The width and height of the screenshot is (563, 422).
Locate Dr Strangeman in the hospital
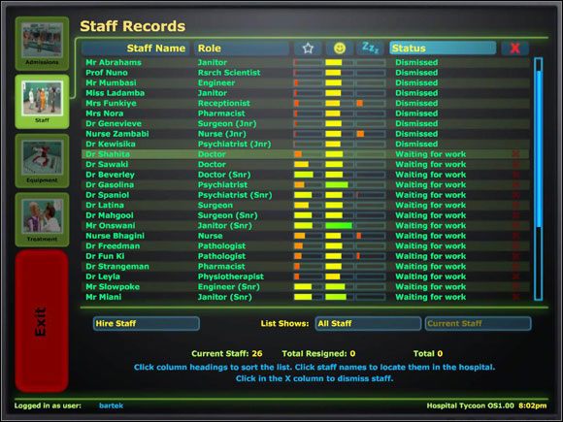click(117, 267)
